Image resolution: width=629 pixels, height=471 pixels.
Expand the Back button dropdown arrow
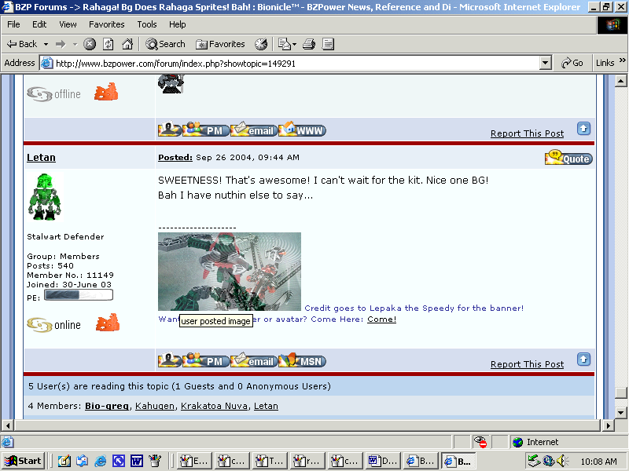(x=46, y=44)
